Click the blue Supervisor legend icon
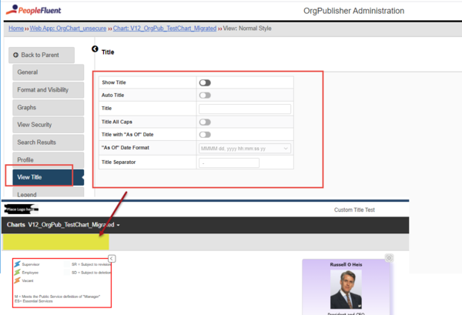The height and width of the screenshot is (315, 462). point(18,264)
